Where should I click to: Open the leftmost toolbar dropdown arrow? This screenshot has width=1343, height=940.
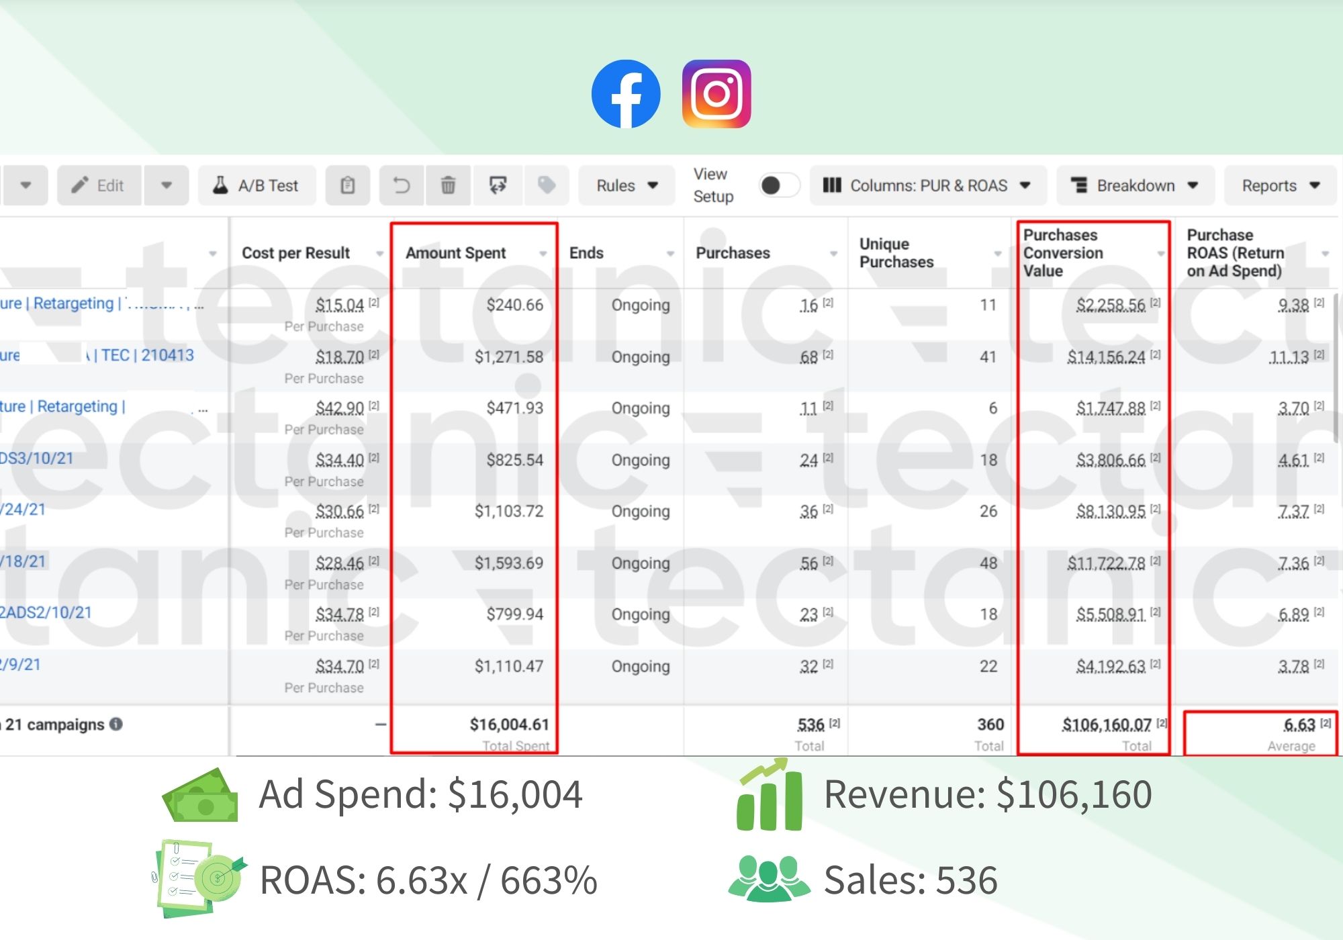(26, 185)
